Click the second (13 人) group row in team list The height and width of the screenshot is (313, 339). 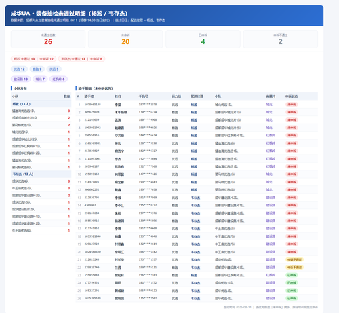[41, 174]
